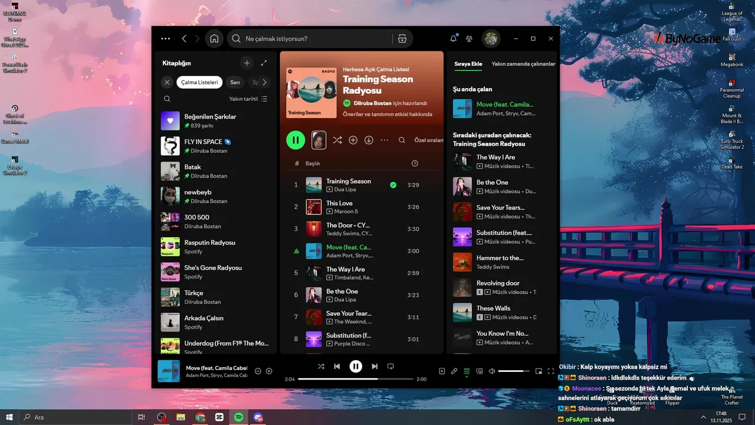This screenshot has height=425, width=755.
Task: Toggle shuffle in the bottom player bar
Action: click(x=321, y=367)
